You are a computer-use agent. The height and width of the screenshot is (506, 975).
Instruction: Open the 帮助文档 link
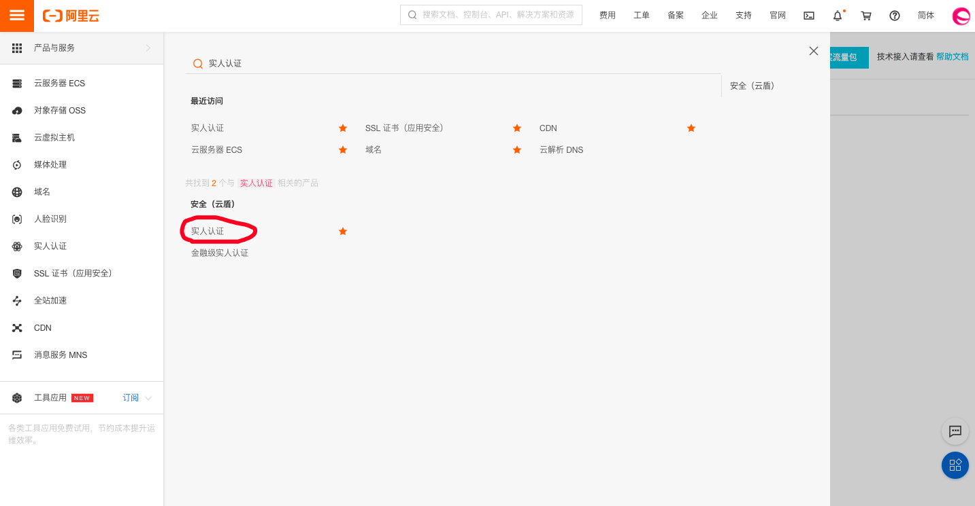[953, 57]
